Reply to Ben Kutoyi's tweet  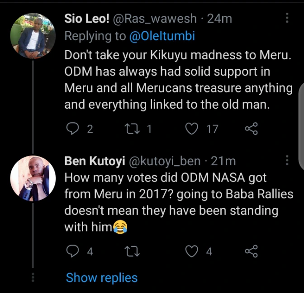(x=73, y=251)
